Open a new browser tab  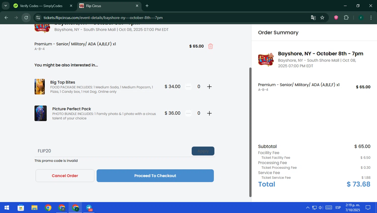[147, 6]
